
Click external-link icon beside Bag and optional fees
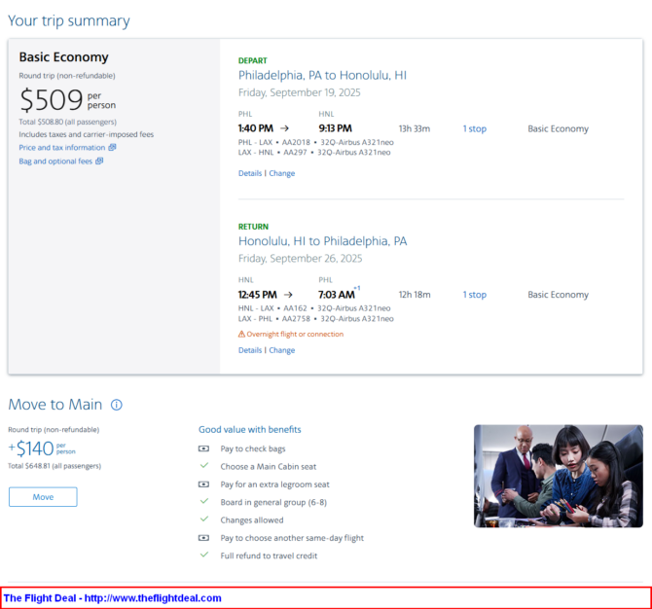coord(99,161)
